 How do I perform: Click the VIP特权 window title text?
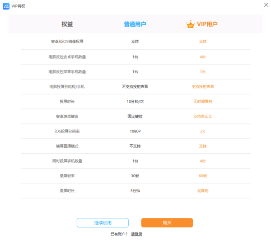point(20,6)
